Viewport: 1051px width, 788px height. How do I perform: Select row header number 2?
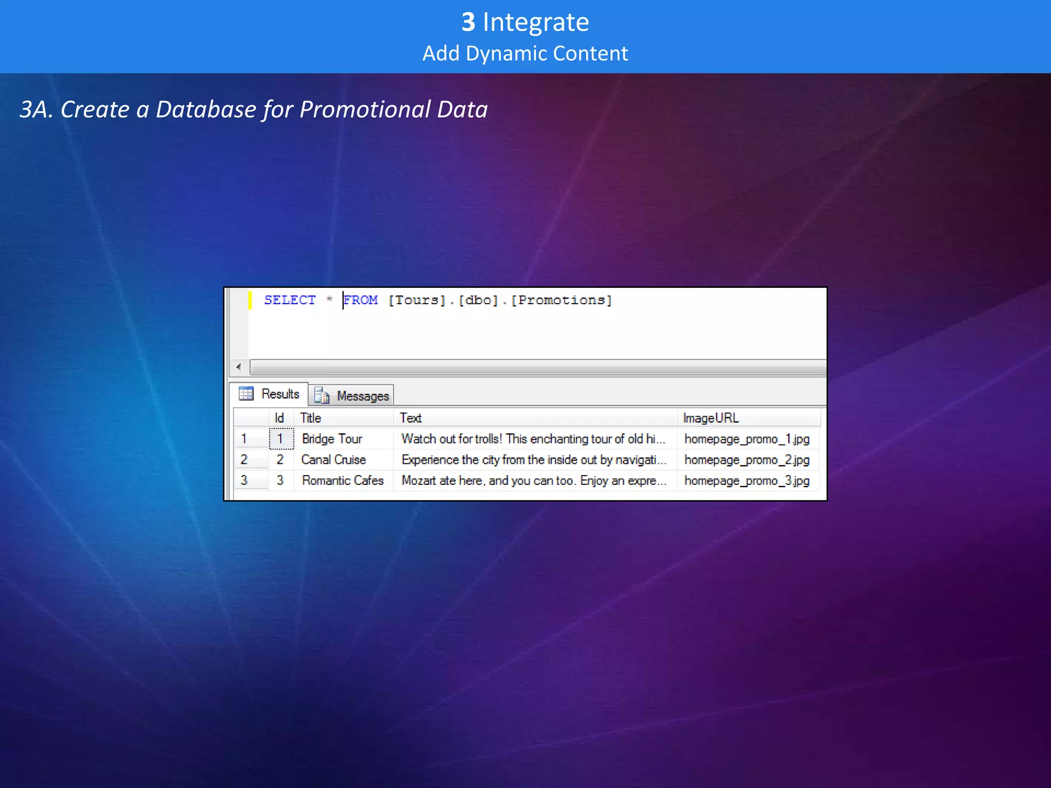coord(251,460)
